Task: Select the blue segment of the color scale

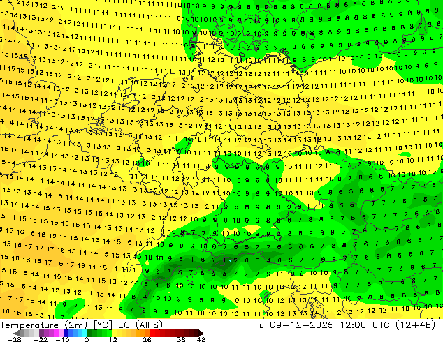Action: 75,333
